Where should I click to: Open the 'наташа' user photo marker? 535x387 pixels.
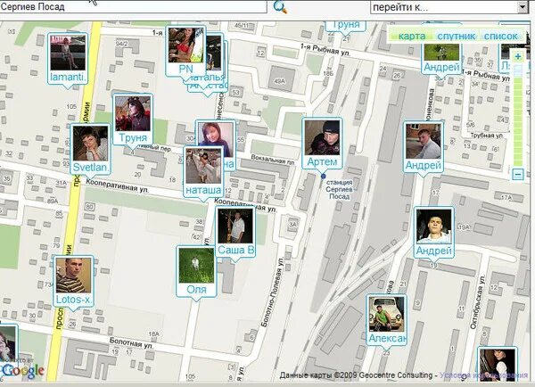click(203, 172)
